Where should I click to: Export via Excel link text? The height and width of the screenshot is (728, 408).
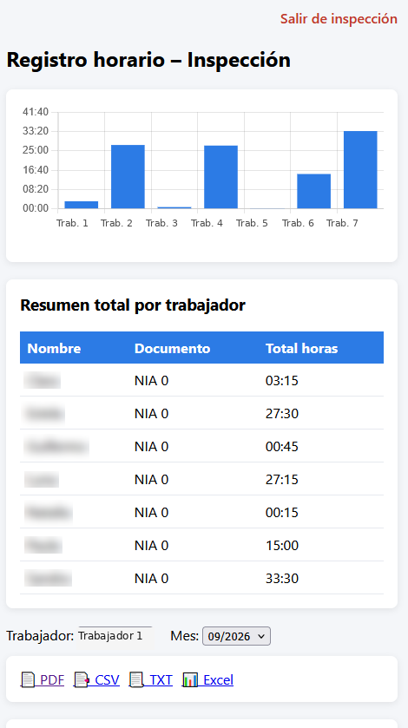[219, 679]
